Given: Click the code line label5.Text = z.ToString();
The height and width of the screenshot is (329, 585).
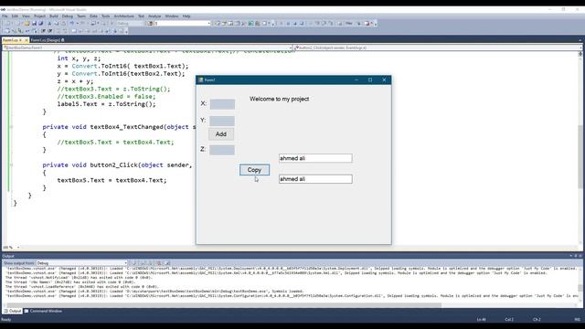Looking at the screenshot, I should pos(106,104).
